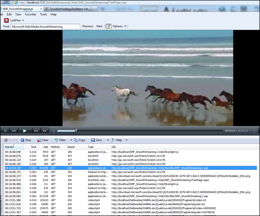Viewport: 260px width, 216px height.
Task: Expand the Filter dropdown arrow
Action: [71, 140]
